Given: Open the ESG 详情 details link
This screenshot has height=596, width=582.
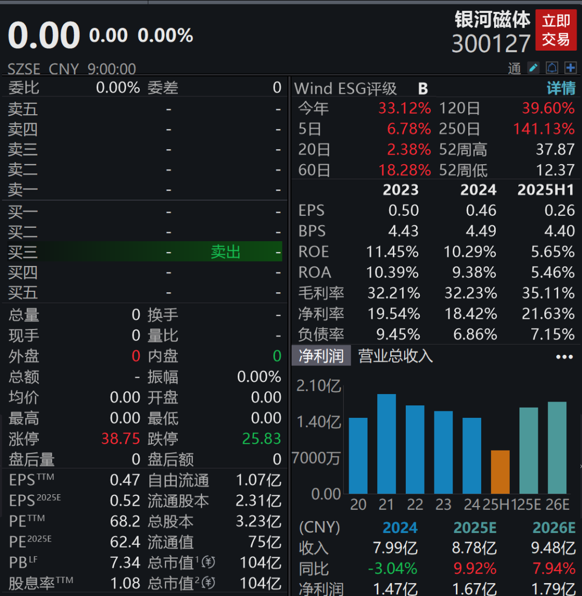Looking at the screenshot, I should [x=561, y=88].
